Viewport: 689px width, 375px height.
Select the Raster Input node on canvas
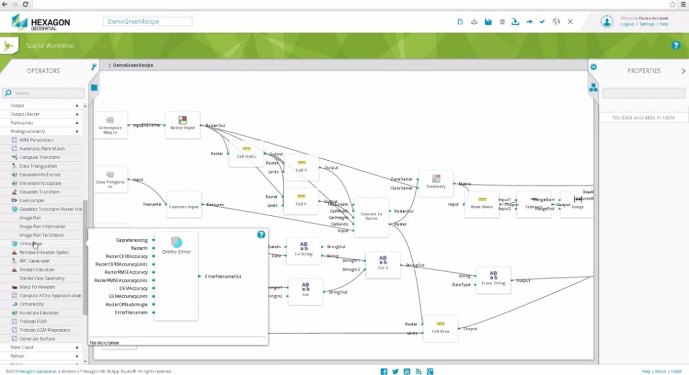(x=183, y=125)
